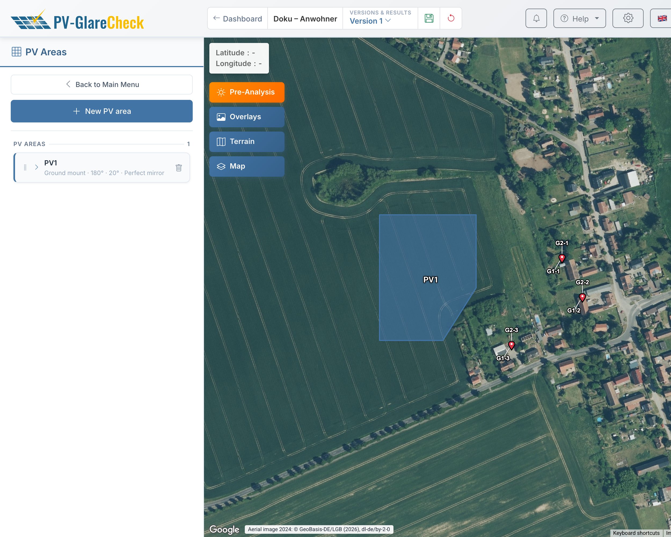Click the Latitude / Longitude coordinate box
671x537 pixels.
tap(239, 58)
